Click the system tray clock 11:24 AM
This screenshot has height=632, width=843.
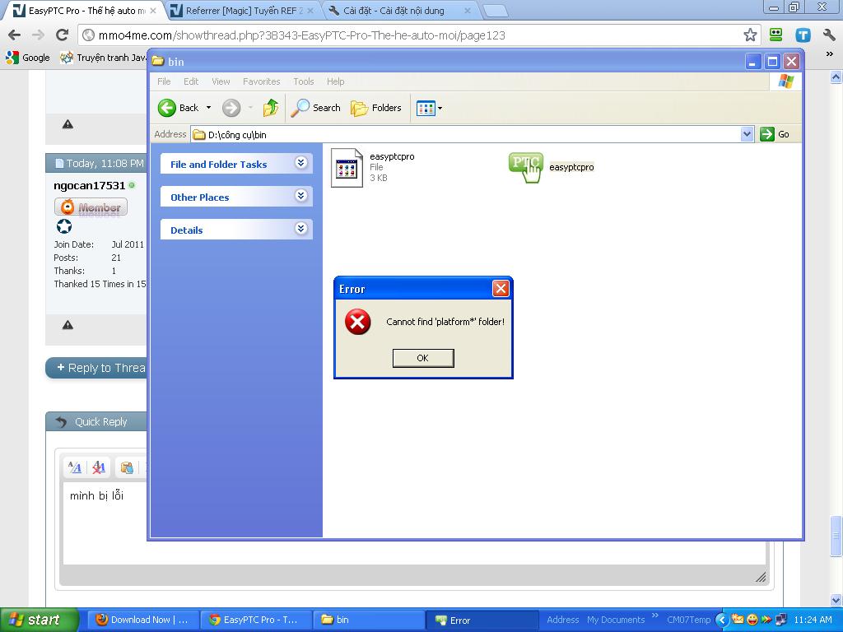pyautogui.click(x=813, y=620)
